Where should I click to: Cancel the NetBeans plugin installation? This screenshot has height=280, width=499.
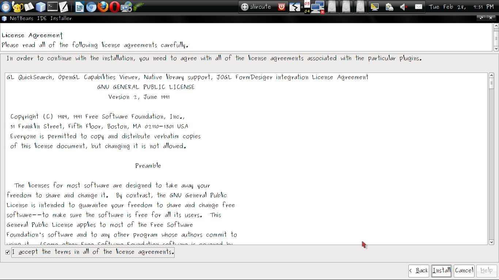tap(464, 271)
